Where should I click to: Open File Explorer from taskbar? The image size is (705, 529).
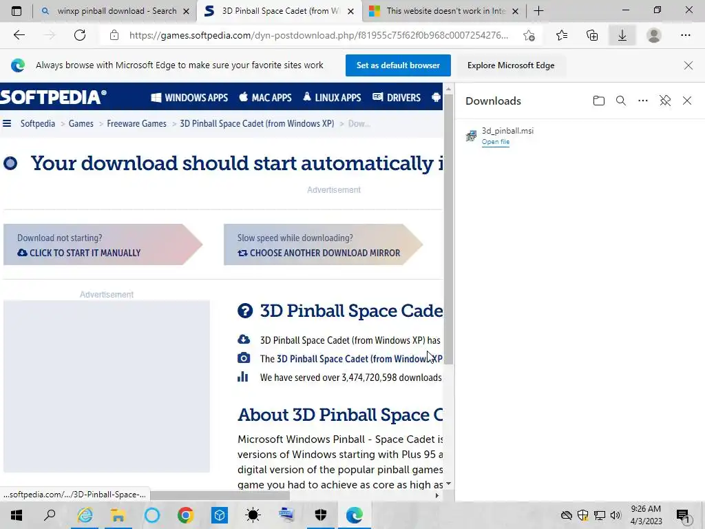click(118, 515)
